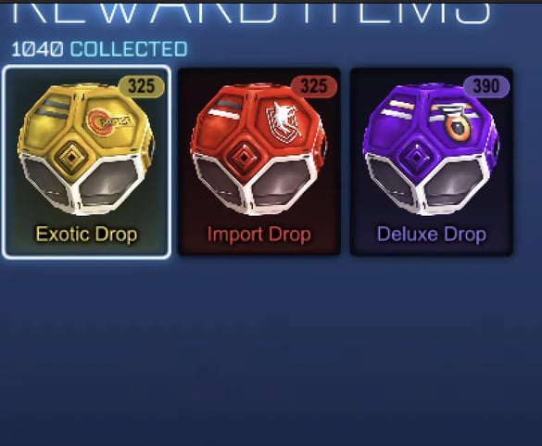Click the purple Deluxe Drop ball icon
This screenshot has width=542, height=446.
(x=431, y=148)
